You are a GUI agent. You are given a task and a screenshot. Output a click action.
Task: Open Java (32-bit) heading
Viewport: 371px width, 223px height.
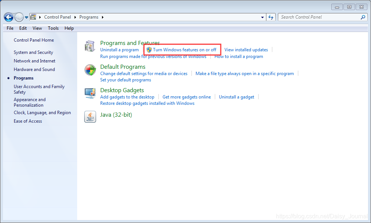click(x=116, y=115)
